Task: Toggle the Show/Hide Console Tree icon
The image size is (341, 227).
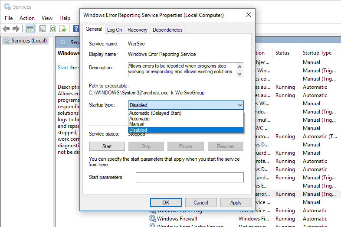Action: point(30,29)
